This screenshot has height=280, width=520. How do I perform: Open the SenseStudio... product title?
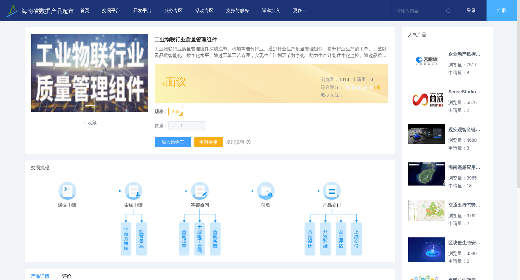pyautogui.click(x=464, y=92)
